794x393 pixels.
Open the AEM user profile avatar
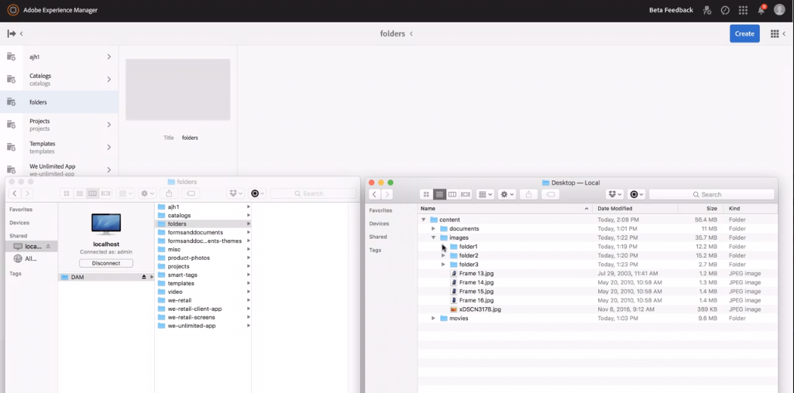(779, 10)
